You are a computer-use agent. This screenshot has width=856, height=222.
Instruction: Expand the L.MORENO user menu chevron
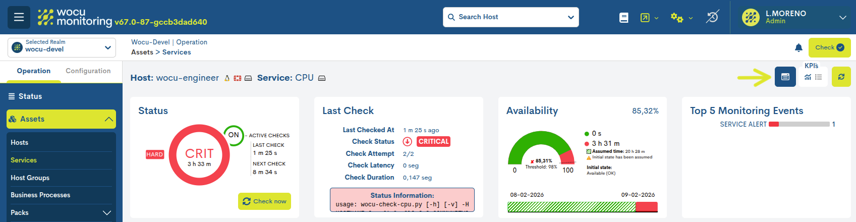tap(843, 17)
